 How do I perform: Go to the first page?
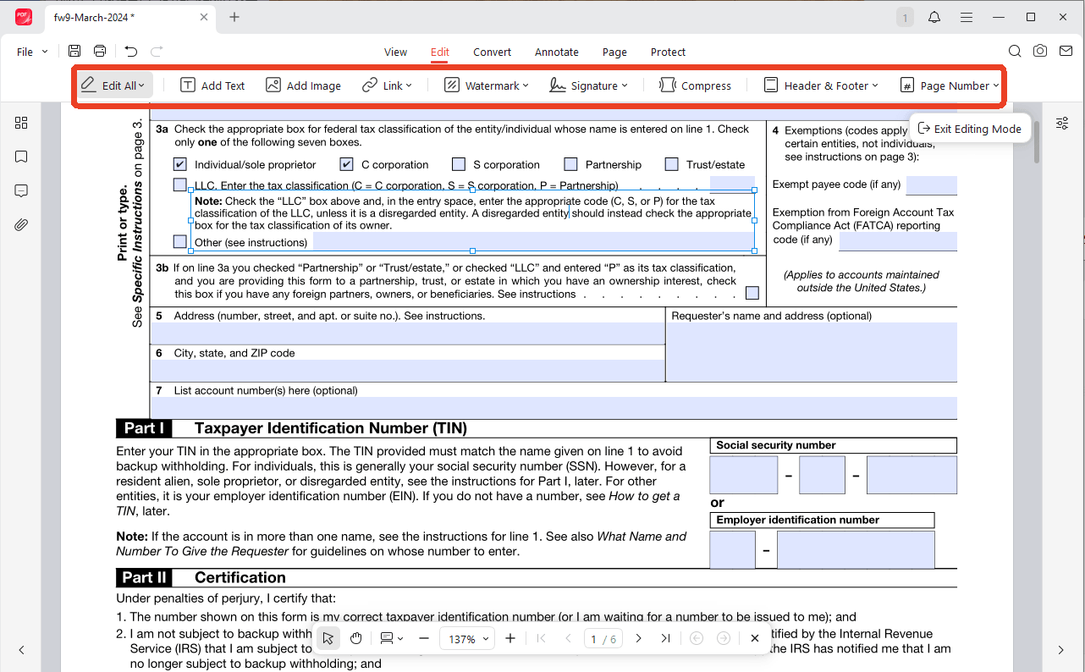click(x=542, y=638)
